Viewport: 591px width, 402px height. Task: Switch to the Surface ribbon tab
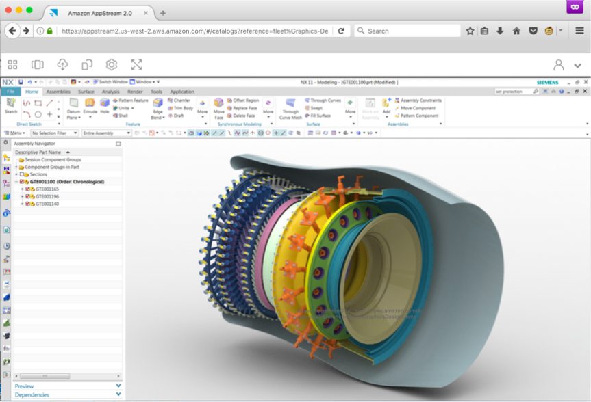(86, 92)
